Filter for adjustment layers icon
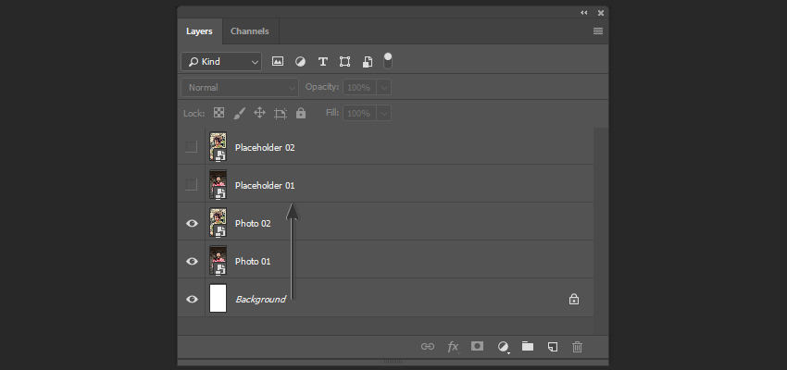Viewport: 787px width, 370px height. [x=300, y=61]
